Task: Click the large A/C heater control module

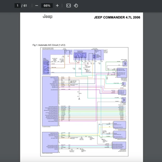Action: click(x=50, y=101)
